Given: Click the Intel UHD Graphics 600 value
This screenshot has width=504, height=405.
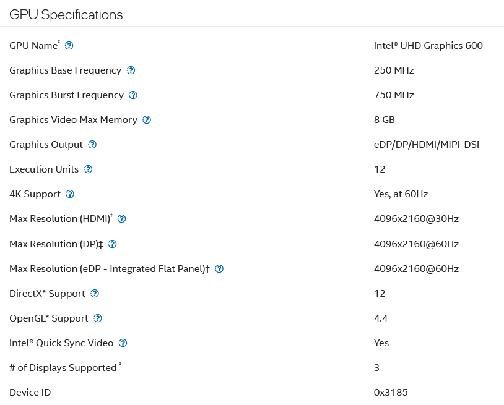Looking at the screenshot, I should pyautogui.click(x=428, y=46).
